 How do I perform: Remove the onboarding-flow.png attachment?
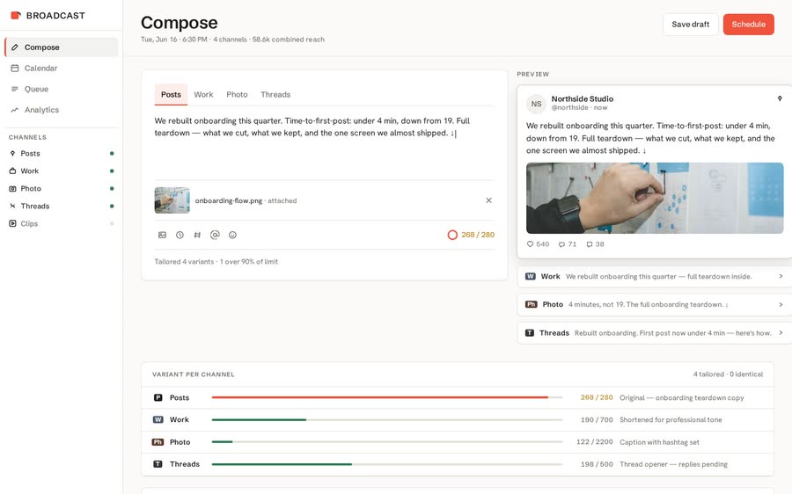click(488, 200)
